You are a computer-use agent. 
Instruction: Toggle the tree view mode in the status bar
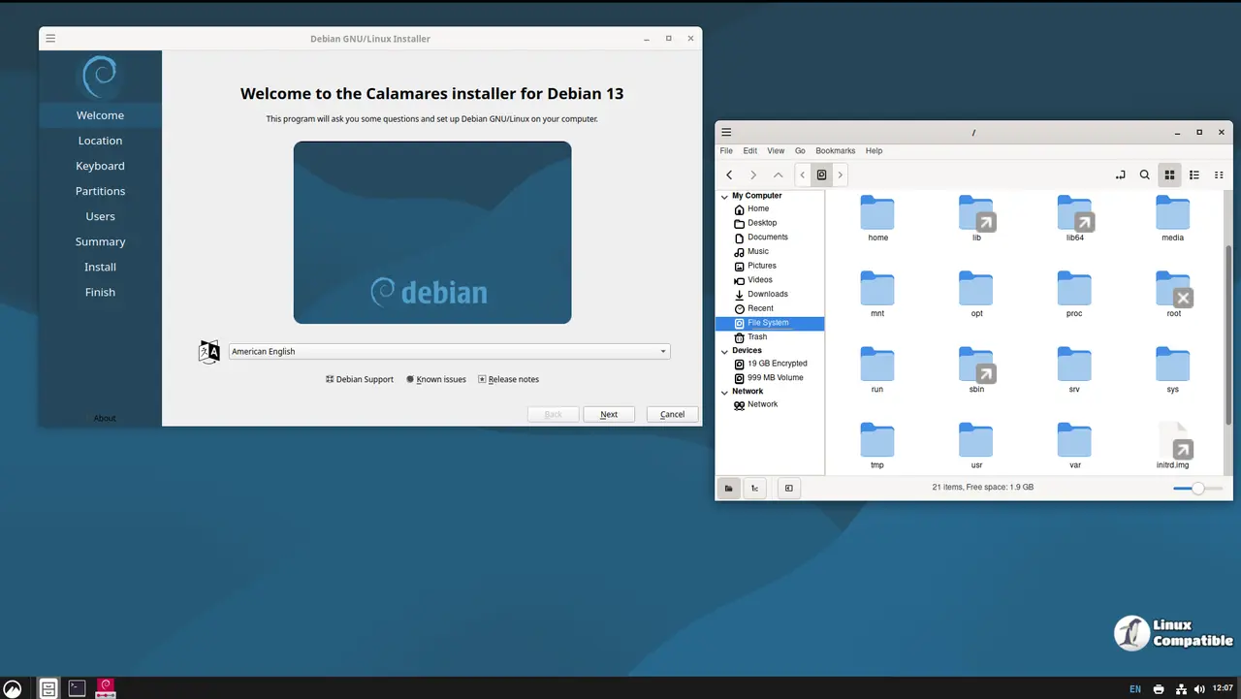point(754,488)
